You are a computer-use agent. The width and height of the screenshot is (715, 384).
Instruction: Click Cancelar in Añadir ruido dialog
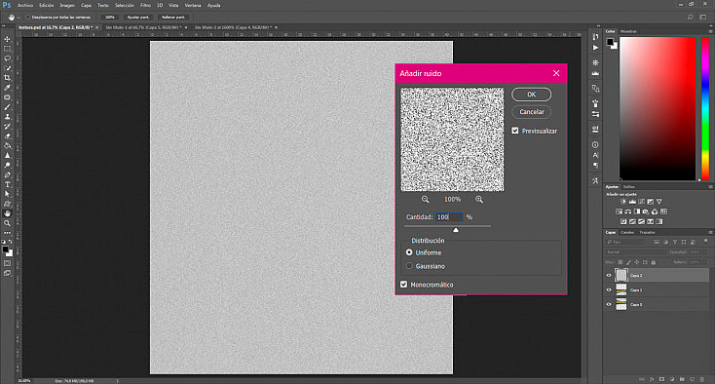532,112
